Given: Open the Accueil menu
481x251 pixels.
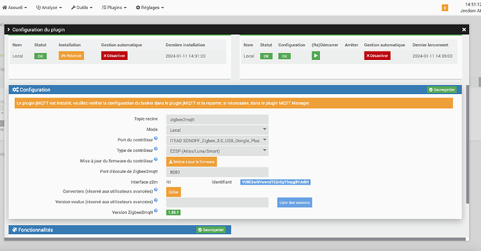Looking at the screenshot, I should click(x=15, y=8).
